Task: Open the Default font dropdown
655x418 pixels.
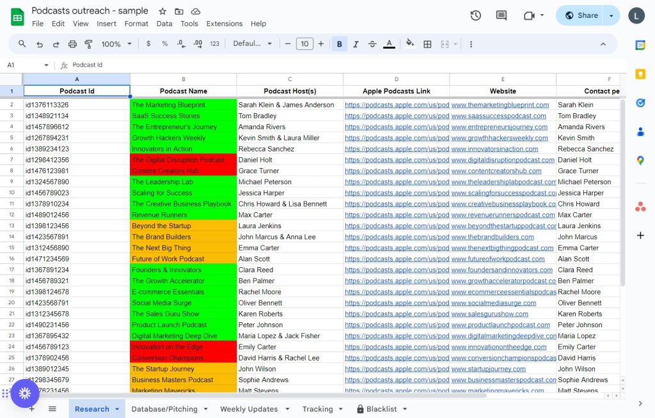Action: [x=252, y=43]
